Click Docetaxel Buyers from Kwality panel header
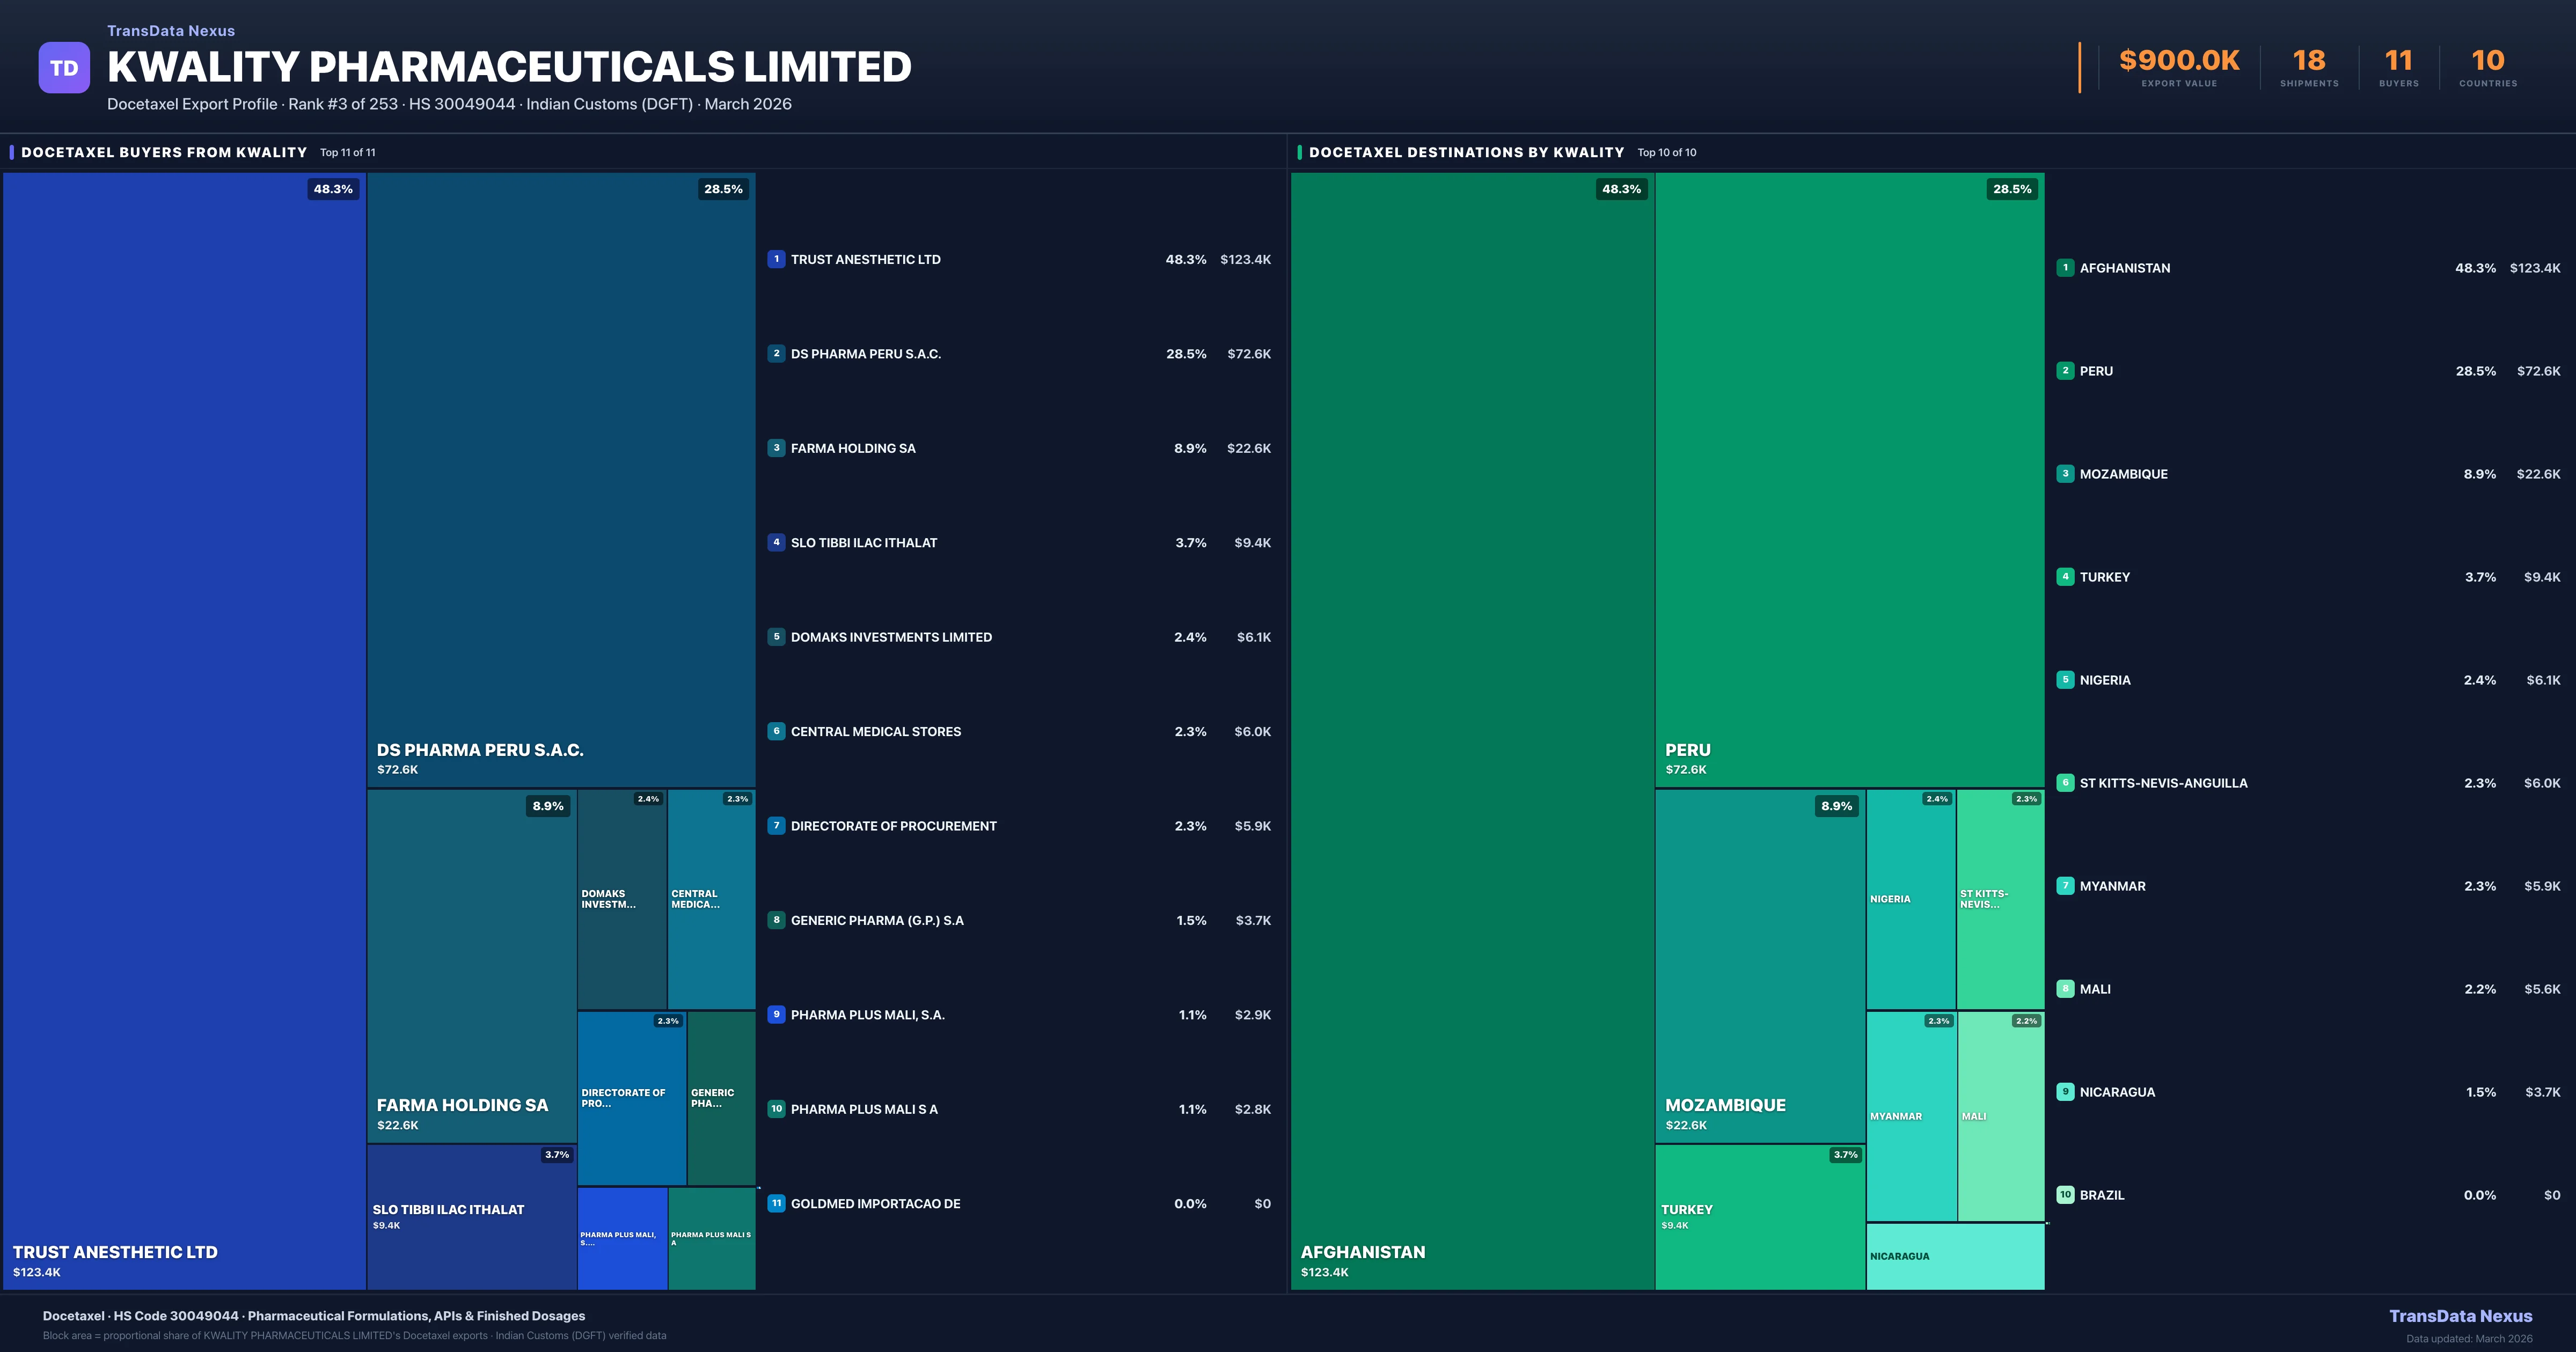Image resolution: width=2576 pixels, height=1352 pixels. (164, 152)
